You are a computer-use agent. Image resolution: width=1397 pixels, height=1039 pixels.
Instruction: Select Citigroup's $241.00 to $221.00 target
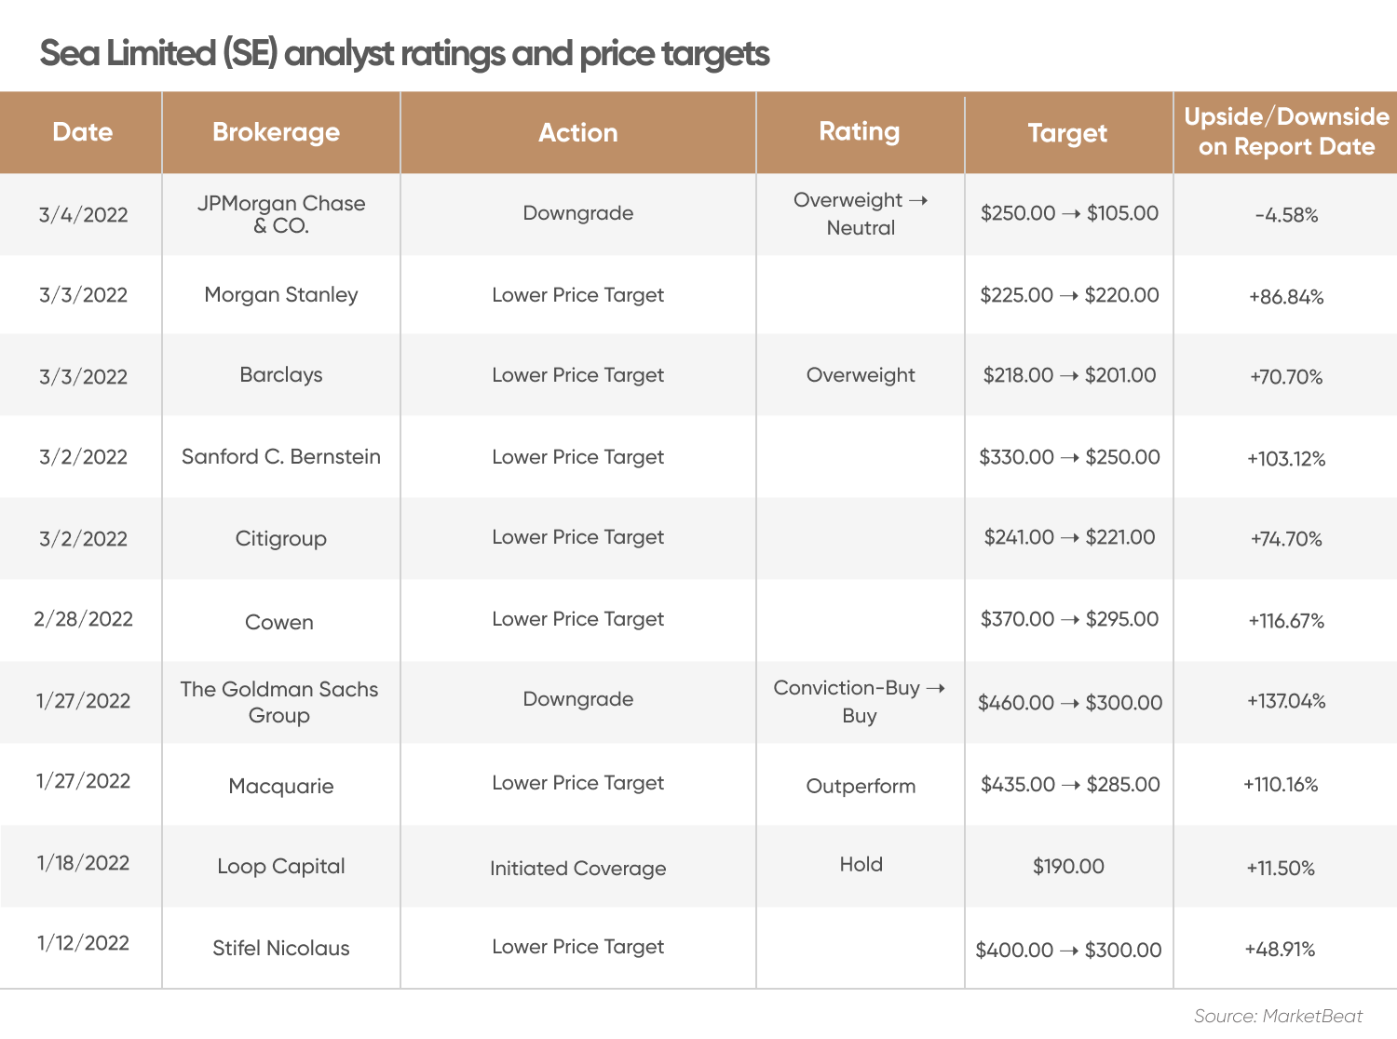(1069, 537)
